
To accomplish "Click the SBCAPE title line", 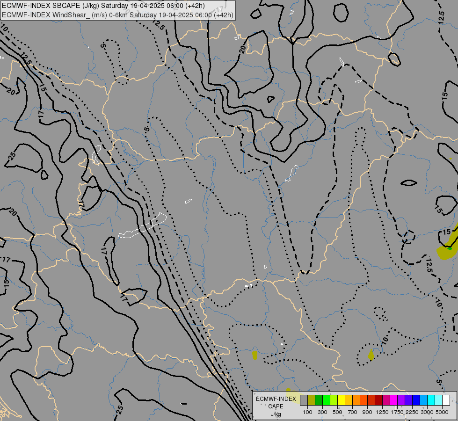I will point(103,6).
